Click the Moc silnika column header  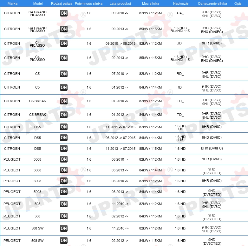click(151, 3)
